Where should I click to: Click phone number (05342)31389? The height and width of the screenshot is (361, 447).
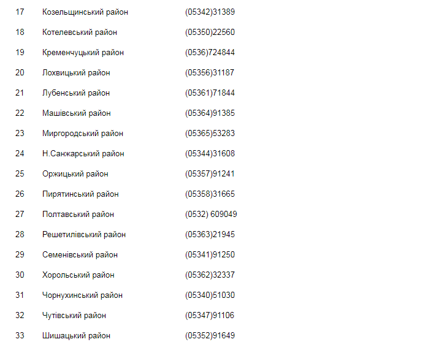(x=210, y=12)
